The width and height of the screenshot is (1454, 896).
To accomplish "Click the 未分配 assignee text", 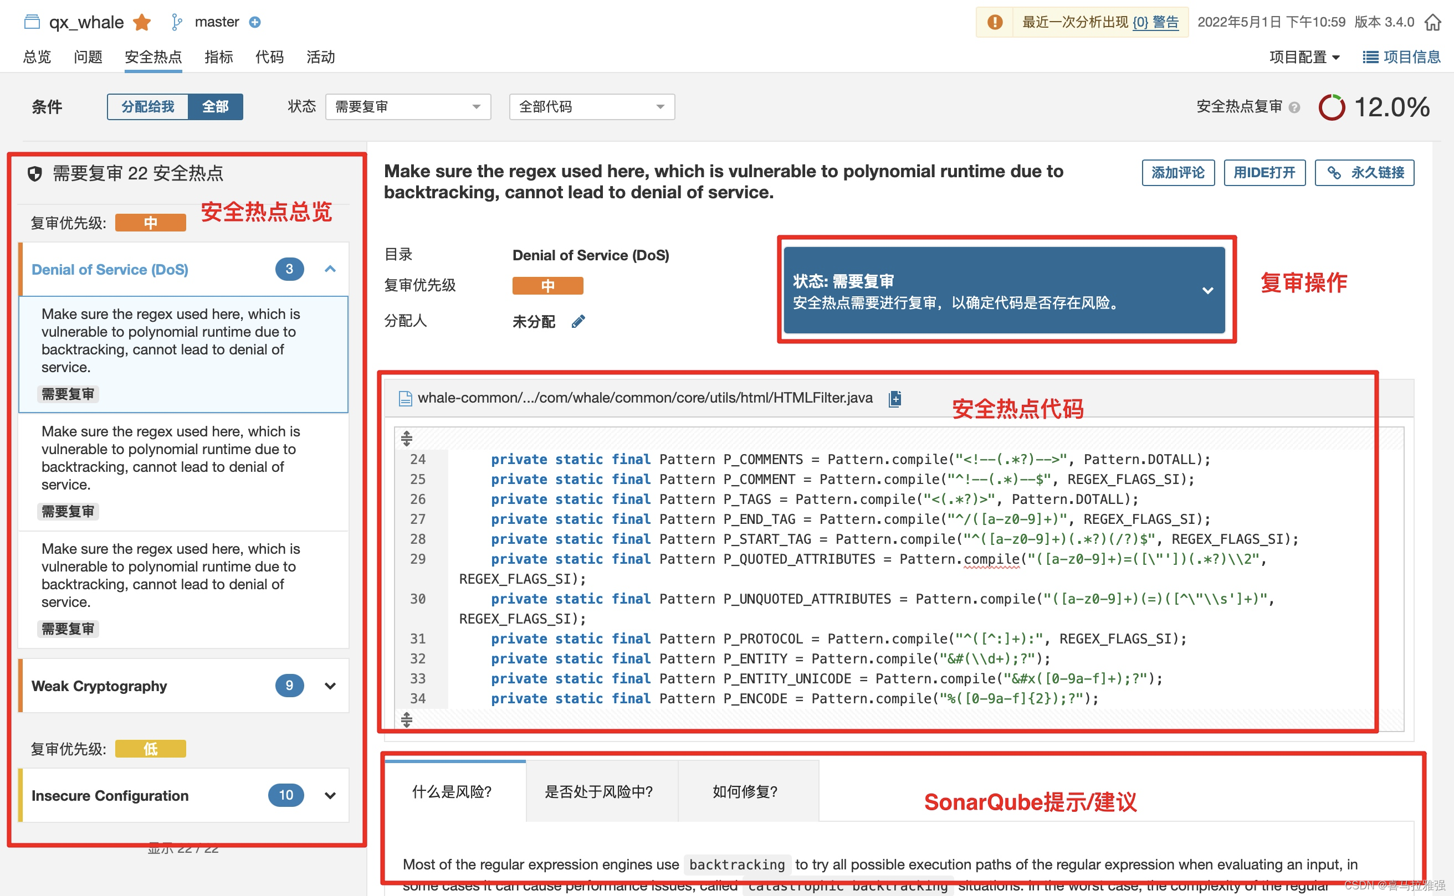I will (x=534, y=322).
